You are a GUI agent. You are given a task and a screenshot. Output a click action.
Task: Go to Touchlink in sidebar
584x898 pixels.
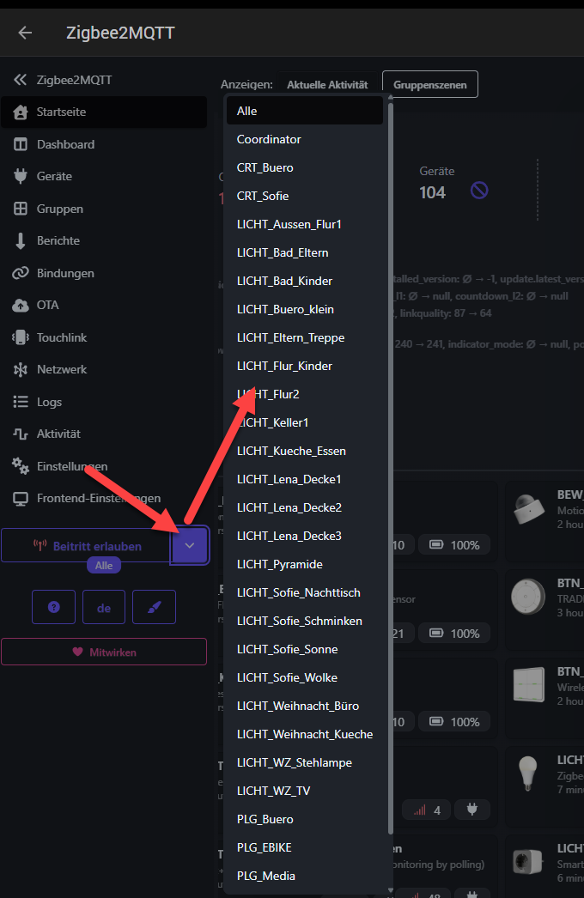[x=61, y=337]
